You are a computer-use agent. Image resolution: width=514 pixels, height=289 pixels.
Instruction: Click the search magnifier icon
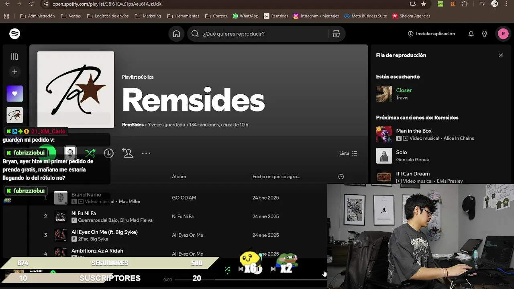(195, 34)
